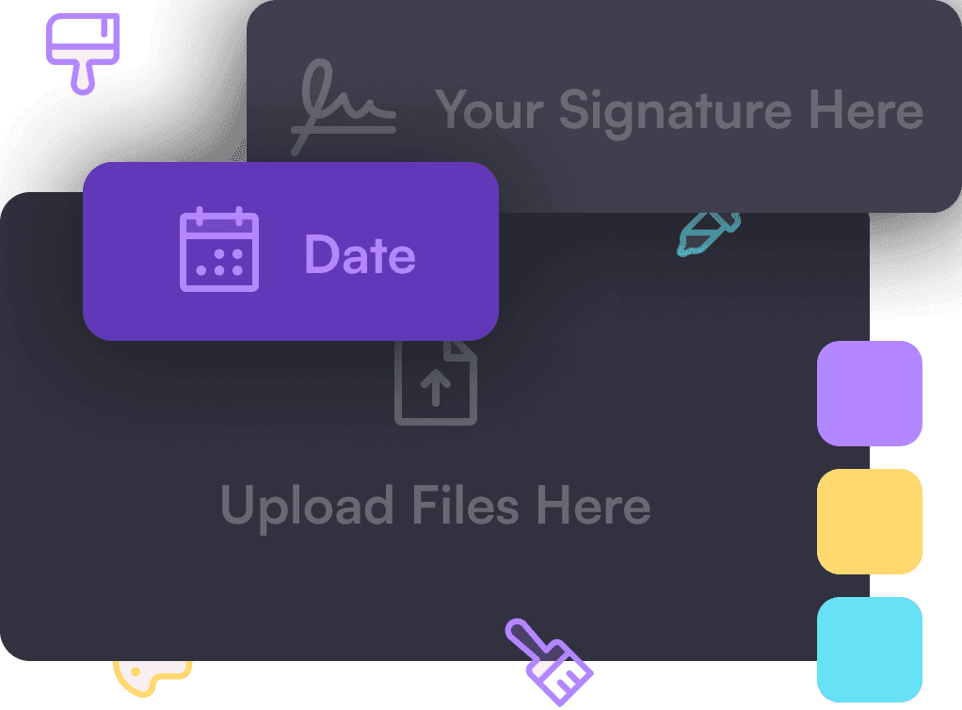Click the Date field label
The image size is (962, 710).
tap(361, 254)
